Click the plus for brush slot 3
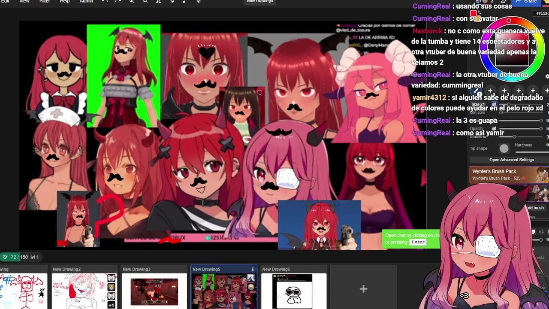549x309 pixels. click(x=504, y=91)
